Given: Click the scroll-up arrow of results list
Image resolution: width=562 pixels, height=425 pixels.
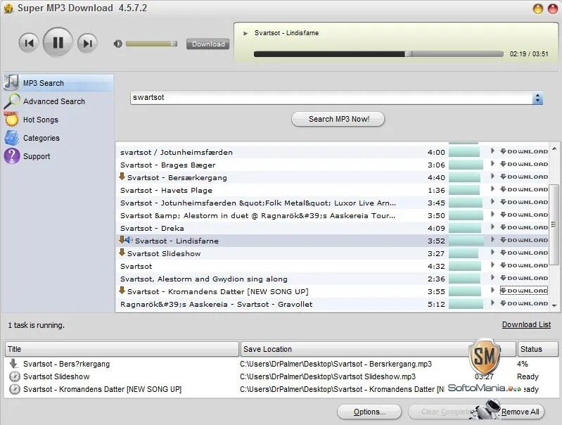Looking at the screenshot, I should [554, 148].
